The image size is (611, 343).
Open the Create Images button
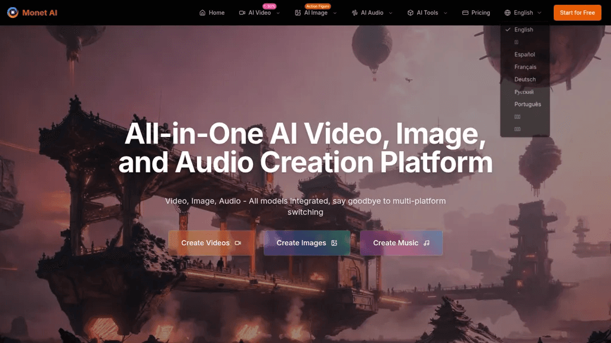pyautogui.click(x=307, y=243)
